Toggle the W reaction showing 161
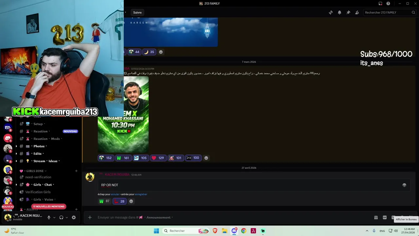 click(123, 158)
